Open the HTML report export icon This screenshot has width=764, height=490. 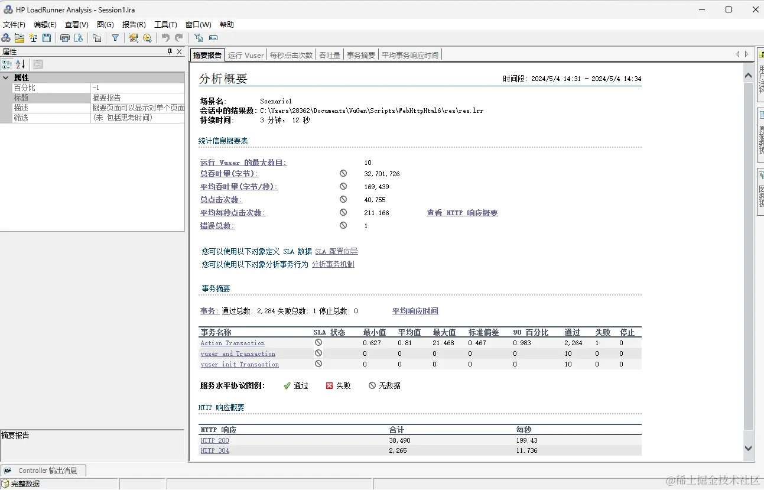click(x=79, y=38)
